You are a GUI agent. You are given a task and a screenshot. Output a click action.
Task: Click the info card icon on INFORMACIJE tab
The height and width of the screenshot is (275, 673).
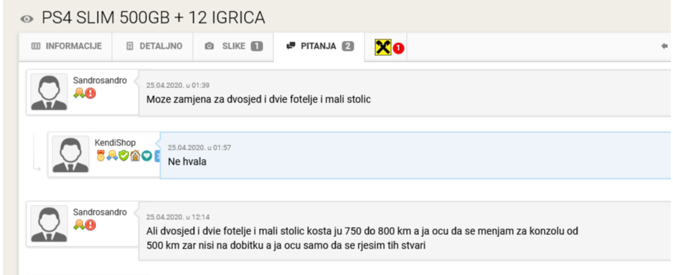point(36,47)
